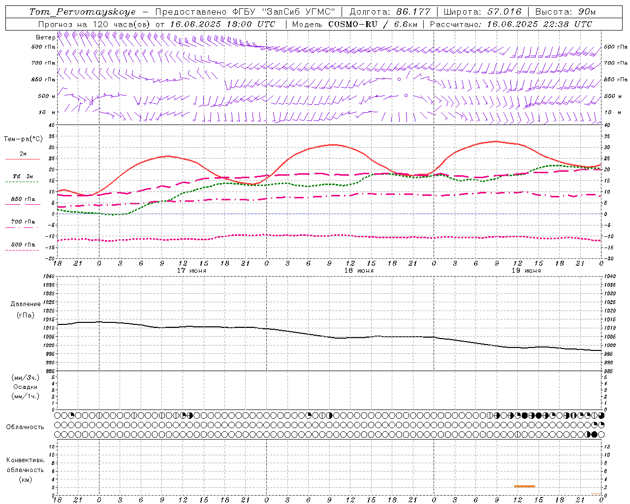Click the Осадки panel label
The image size is (630, 504).
click(x=26, y=387)
